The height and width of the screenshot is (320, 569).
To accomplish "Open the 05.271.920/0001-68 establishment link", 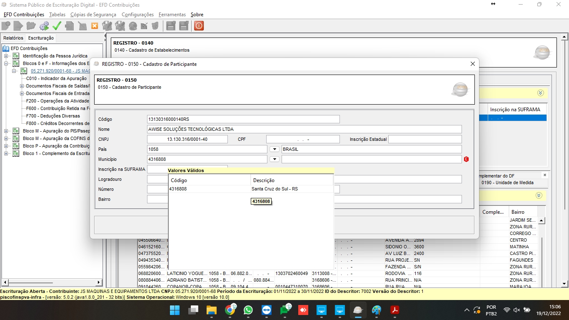I will pyautogui.click(x=60, y=71).
